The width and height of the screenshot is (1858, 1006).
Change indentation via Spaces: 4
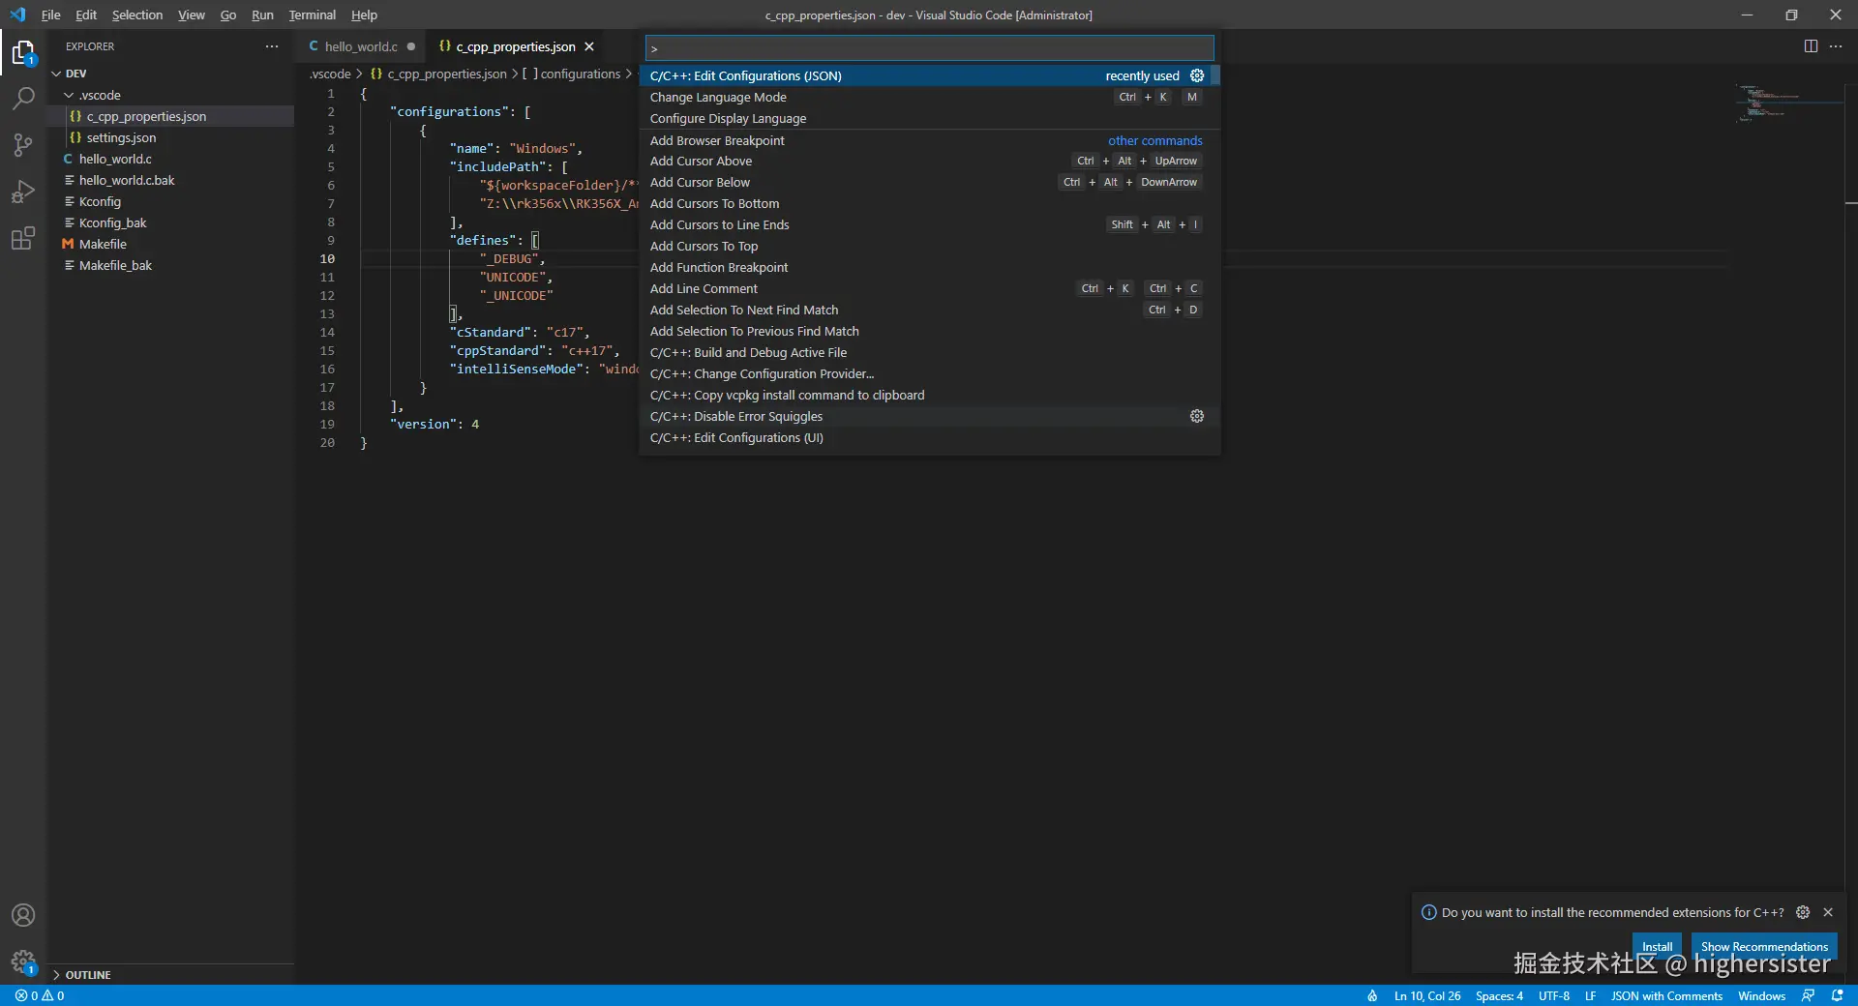click(x=1499, y=995)
